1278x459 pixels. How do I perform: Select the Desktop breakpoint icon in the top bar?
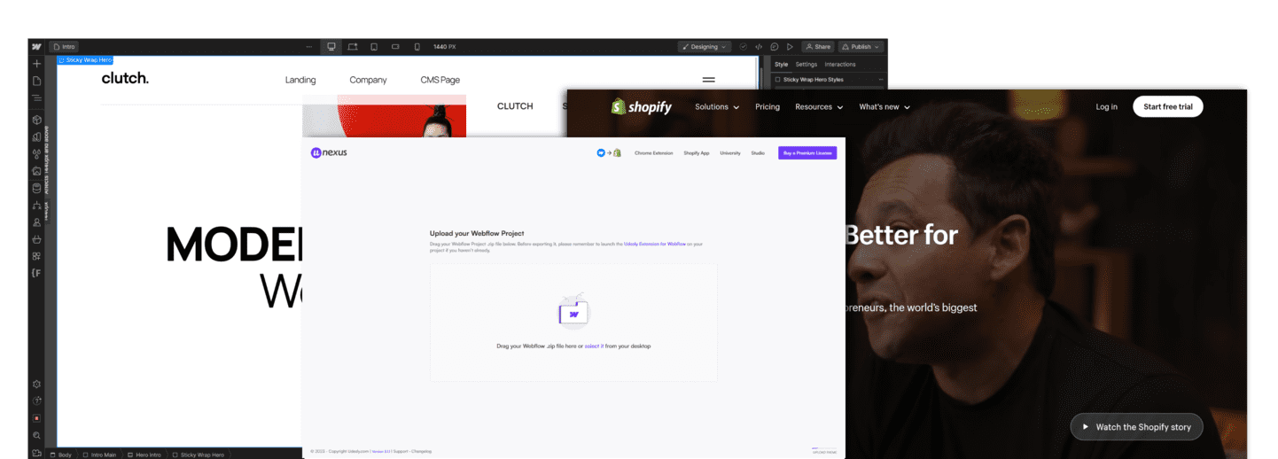(331, 47)
